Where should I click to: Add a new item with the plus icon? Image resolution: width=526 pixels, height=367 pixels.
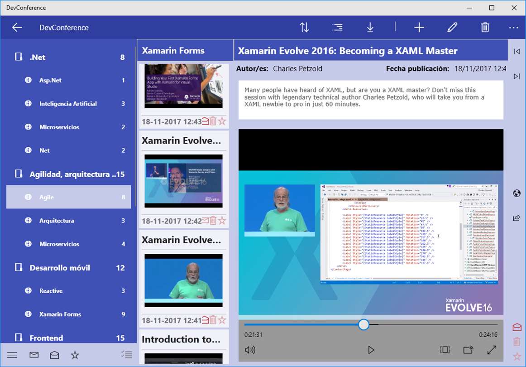419,28
